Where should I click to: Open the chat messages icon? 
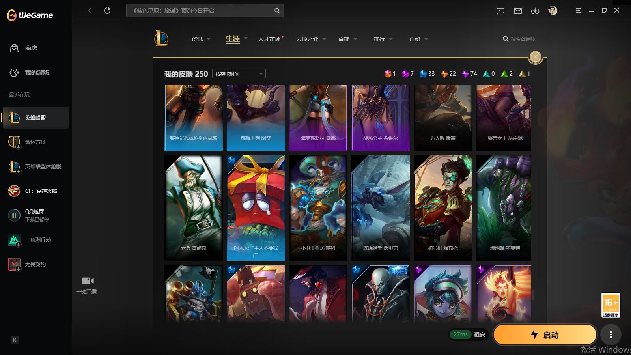[x=500, y=11]
